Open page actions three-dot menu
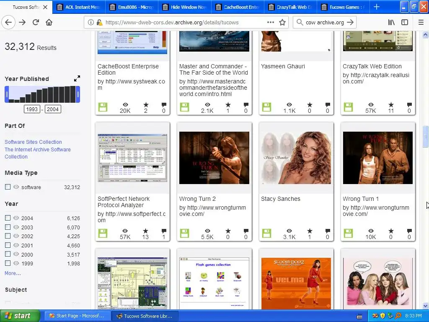The width and height of the screenshot is (429, 322). tap(270, 23)
